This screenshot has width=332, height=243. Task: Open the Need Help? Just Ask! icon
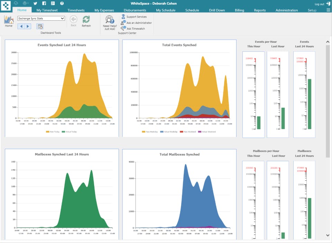(x=110, y=20)
